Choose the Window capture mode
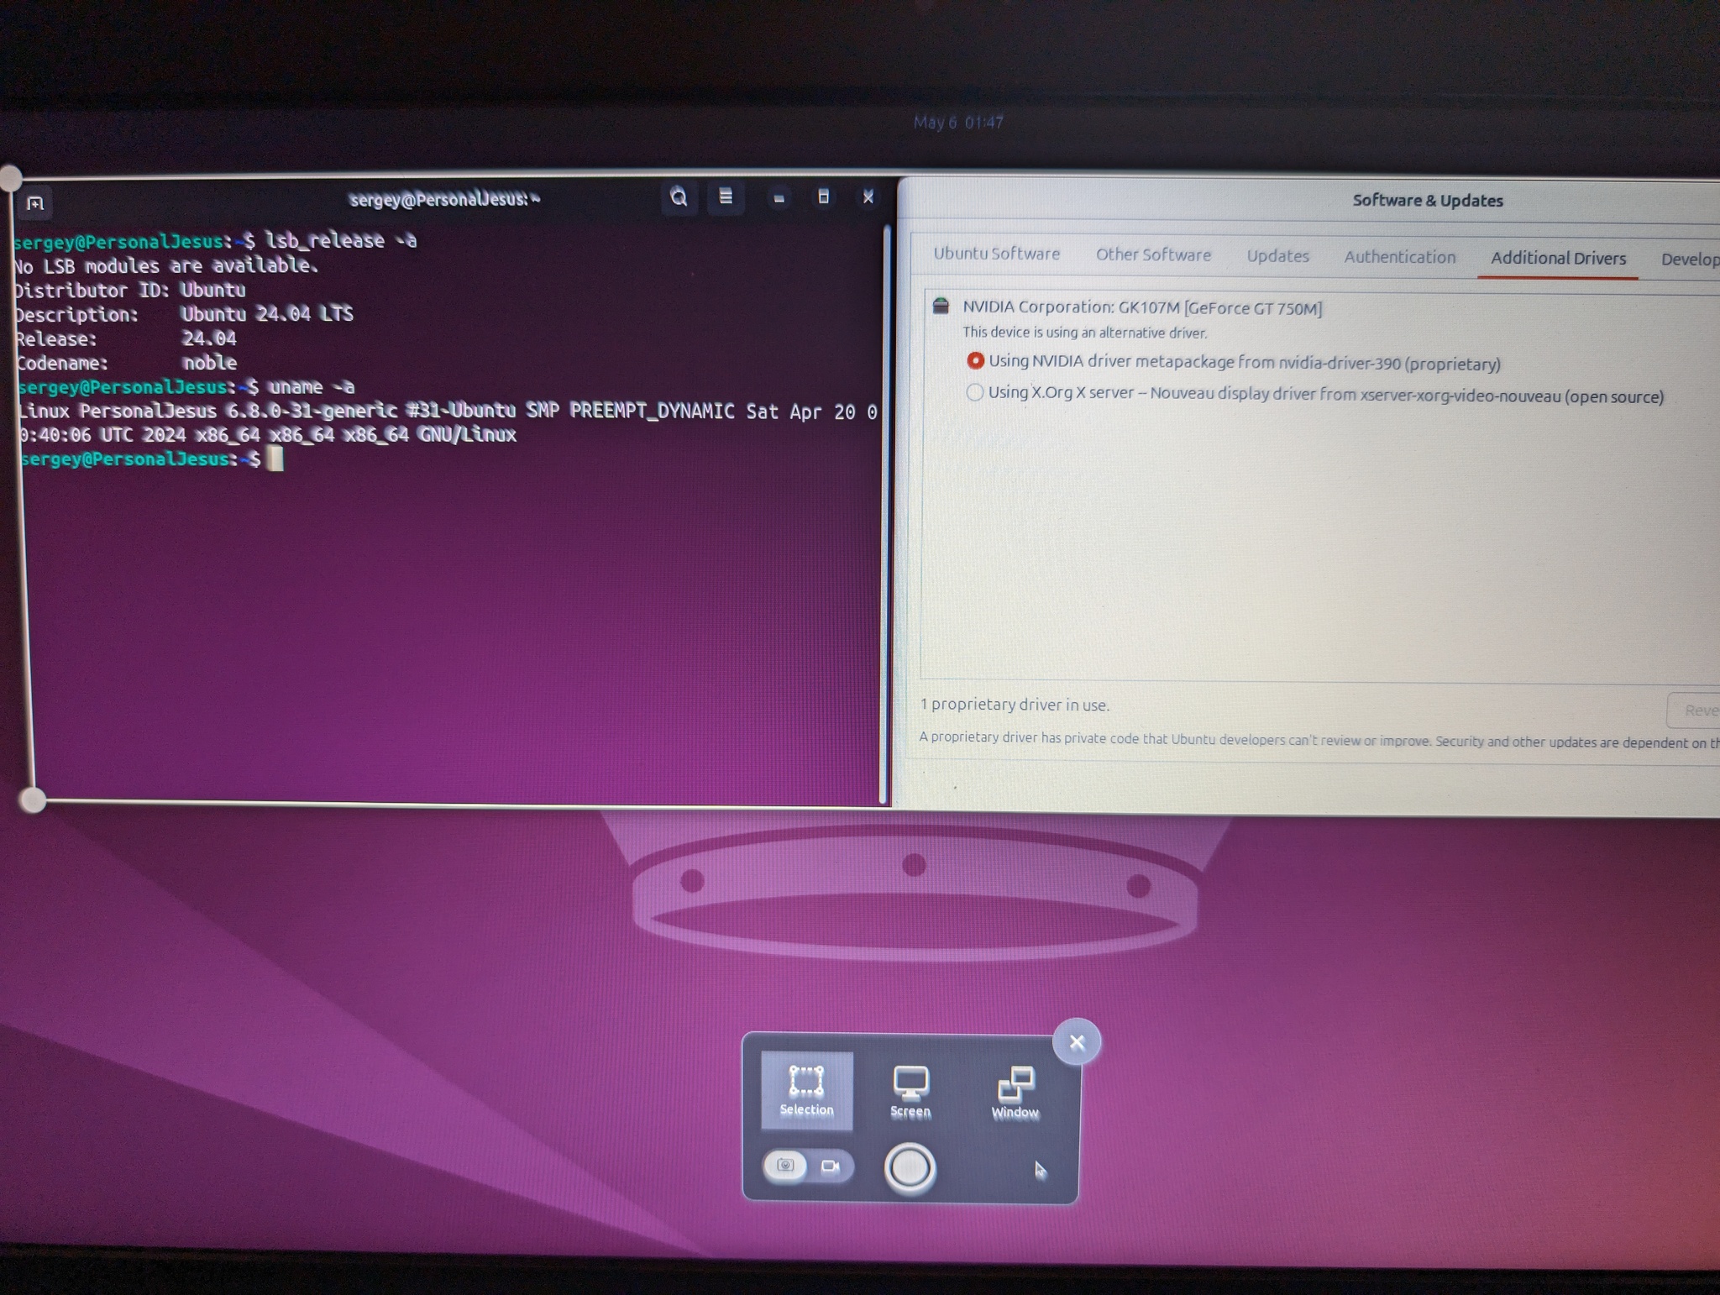This screenshot has height=1295, width=1720. [x=1015, y=1093]
